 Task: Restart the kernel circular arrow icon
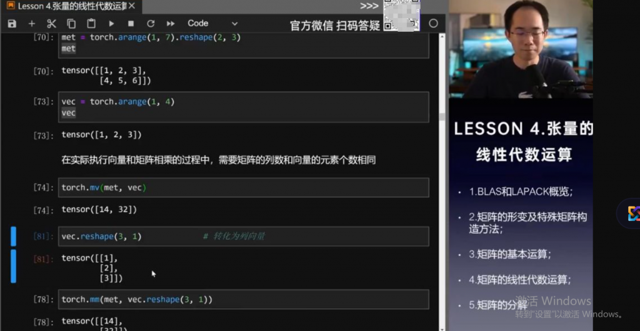click(x=151, y=24)
